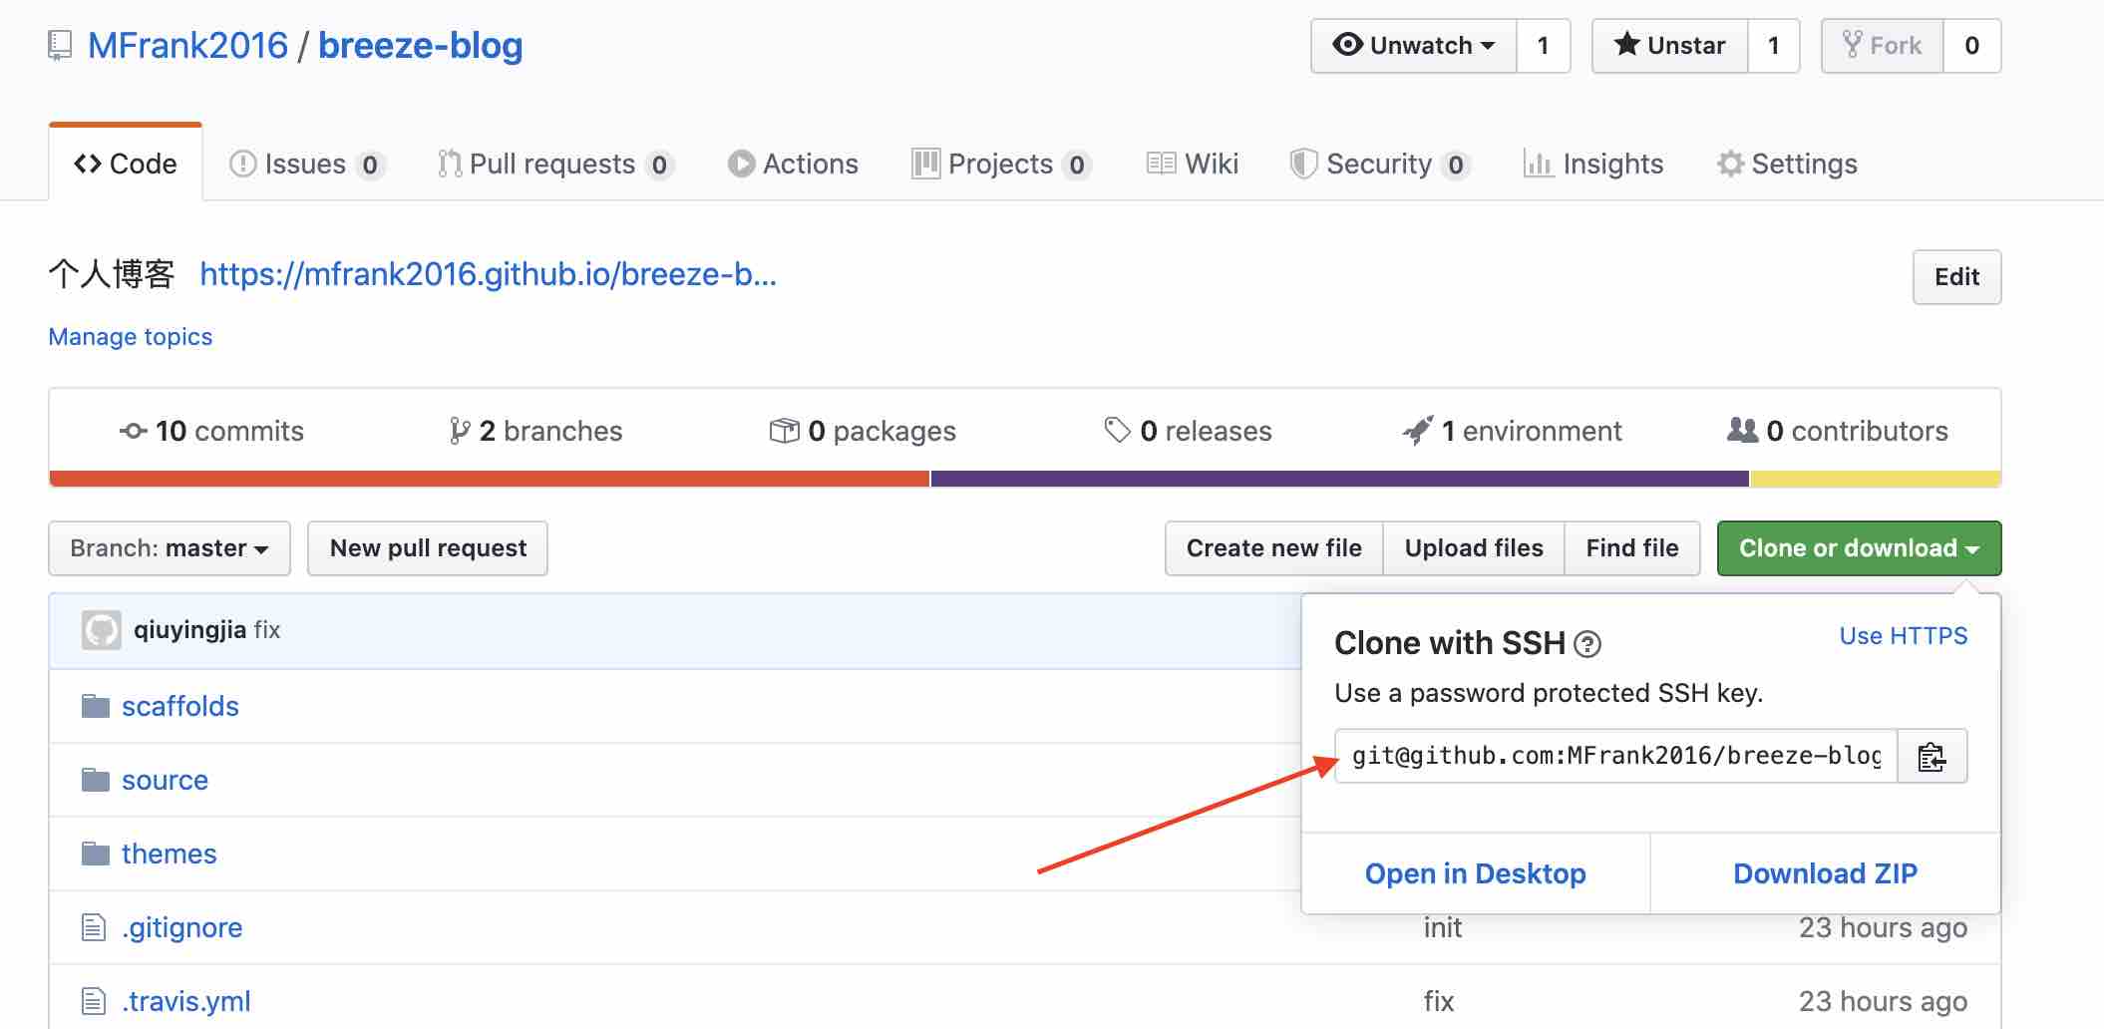Open the Settings tab
This screenshot has width=2104, height=1029.
tap(1787, 164)
